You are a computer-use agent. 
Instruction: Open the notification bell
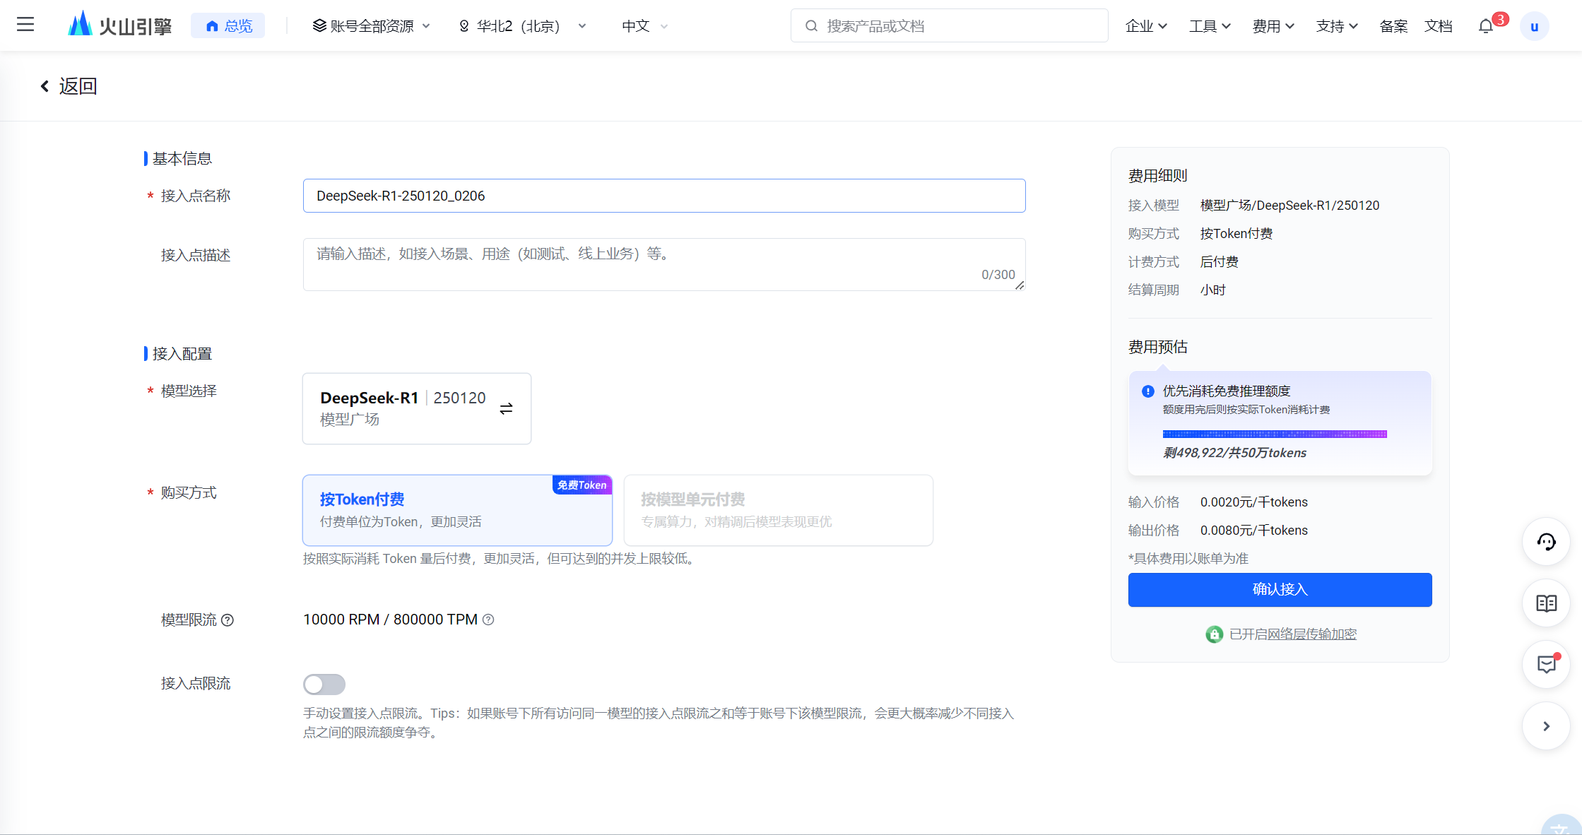(1486, 26)
